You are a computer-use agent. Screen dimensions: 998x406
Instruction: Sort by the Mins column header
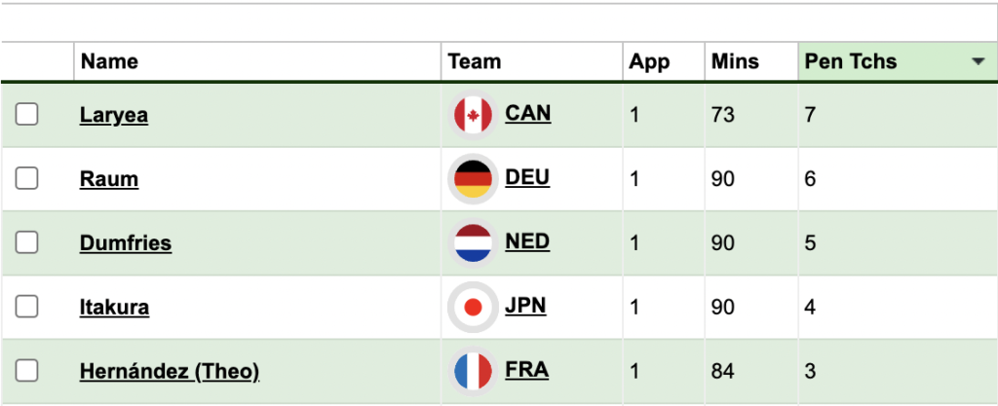[735, 62]
